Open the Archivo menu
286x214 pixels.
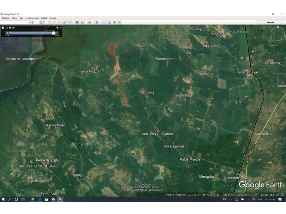[5, 18]
